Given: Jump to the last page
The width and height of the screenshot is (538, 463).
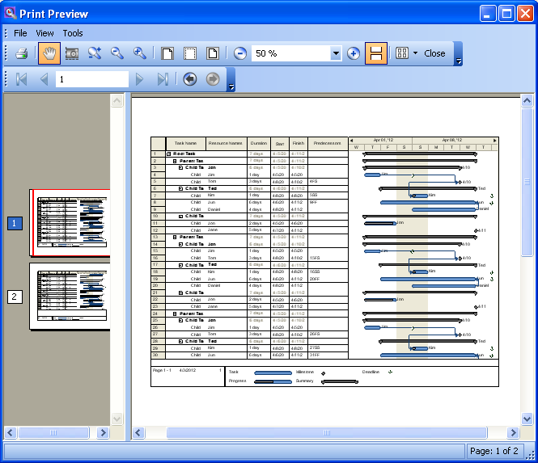Looking at the screenshot, I should pos(163,79).
